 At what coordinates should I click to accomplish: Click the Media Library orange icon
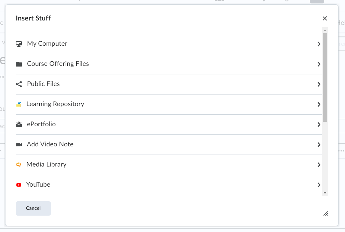click(19, 164)
